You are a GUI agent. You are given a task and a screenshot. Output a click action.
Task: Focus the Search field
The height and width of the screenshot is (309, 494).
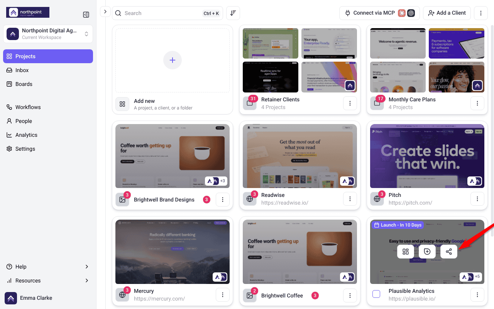tap(167, 13)
